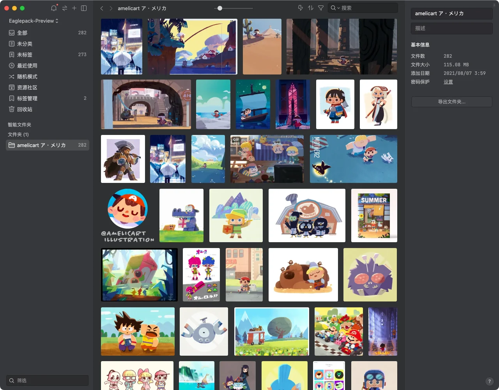Select the @amelicart illustration logo thumbnail
Viewport: 499px width, 390px height.
127,215
